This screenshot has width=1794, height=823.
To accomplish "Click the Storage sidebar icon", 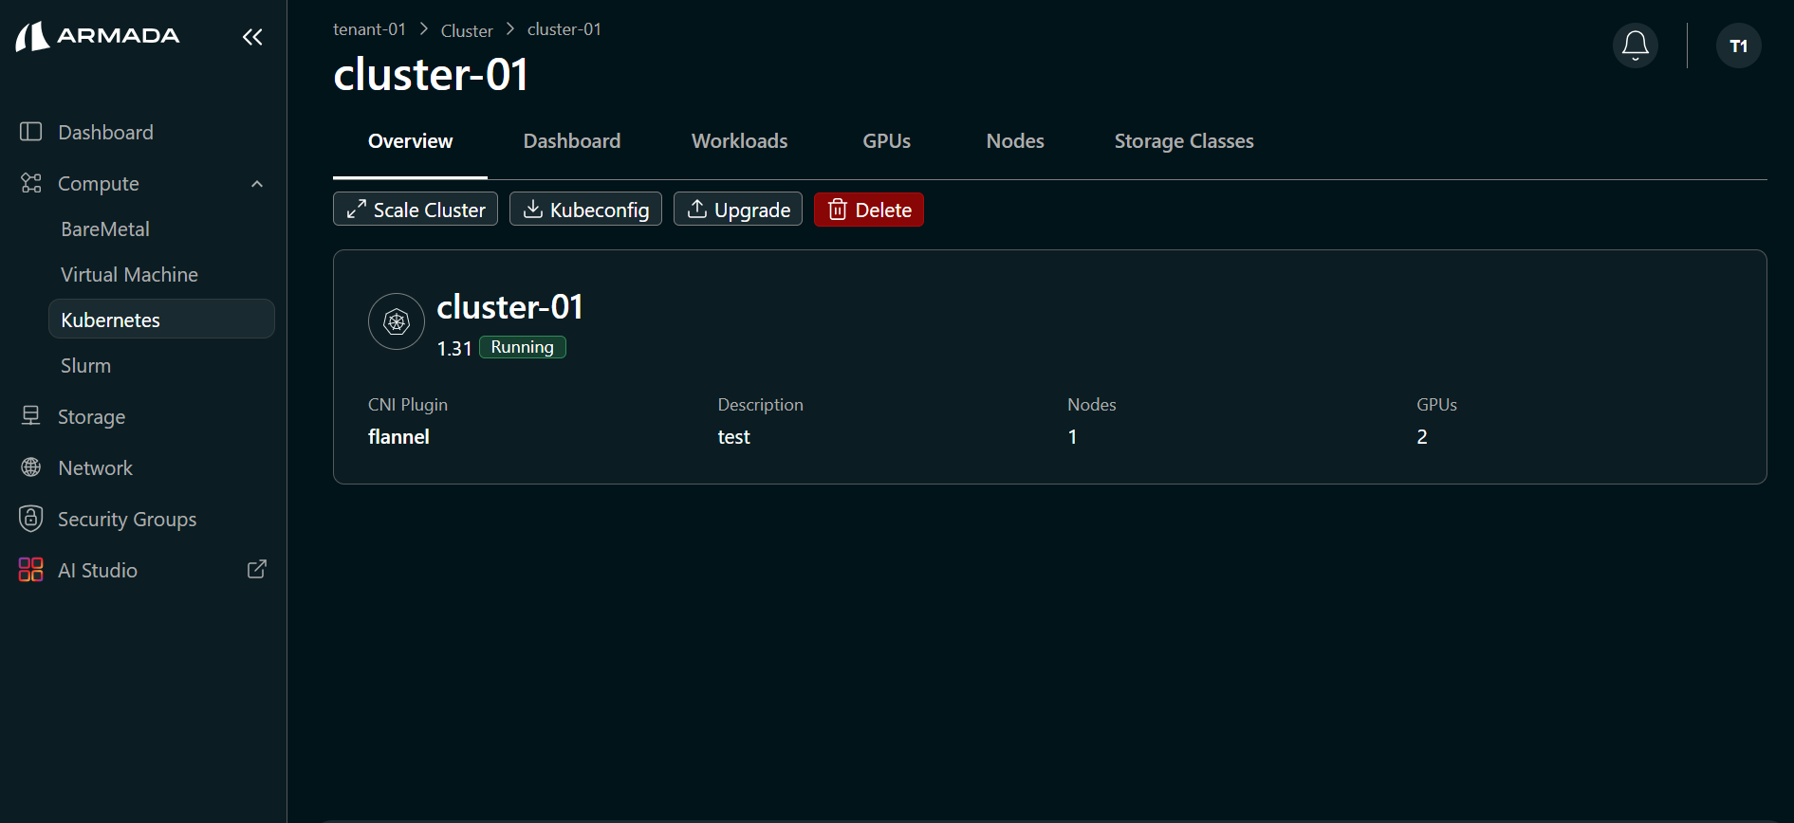I will pyautogui.click(x=31, y=416).
